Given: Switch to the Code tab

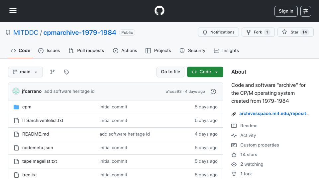Looking at the screenshot, I should tap(20, 50).
